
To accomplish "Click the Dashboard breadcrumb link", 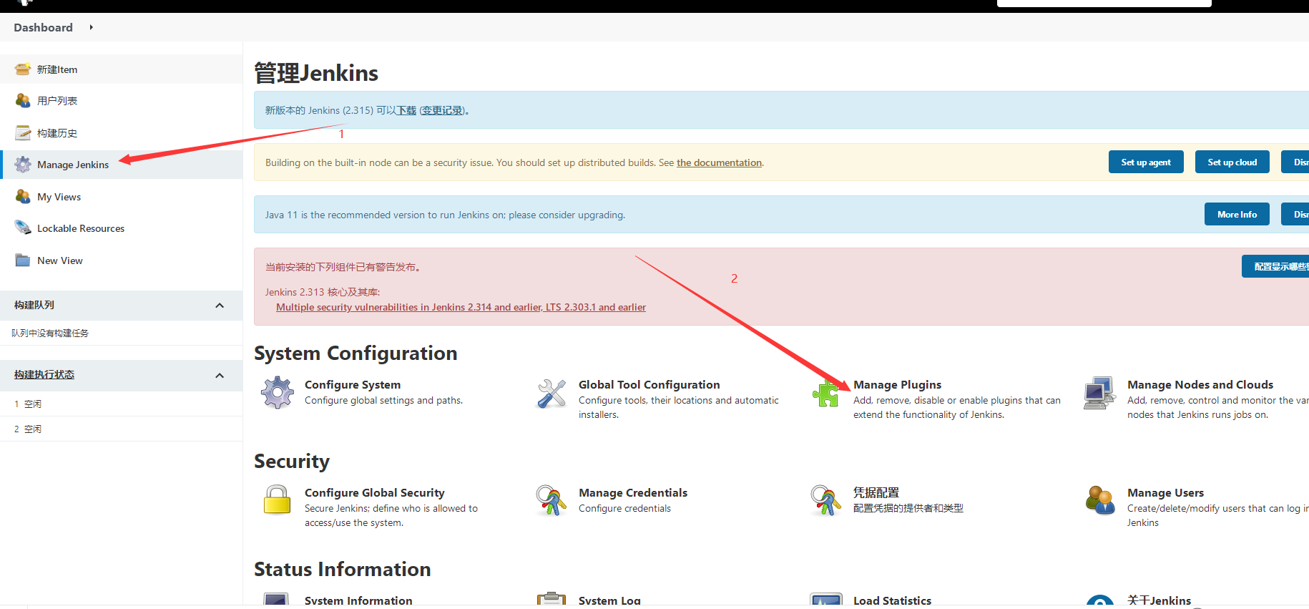I will [x=43, y=27].
